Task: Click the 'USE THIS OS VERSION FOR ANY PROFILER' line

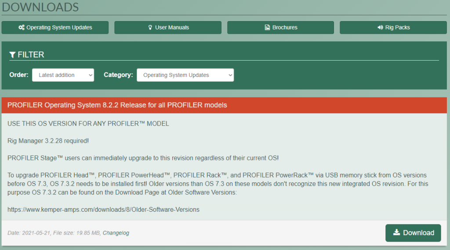Action: click(x=88, y=124)
